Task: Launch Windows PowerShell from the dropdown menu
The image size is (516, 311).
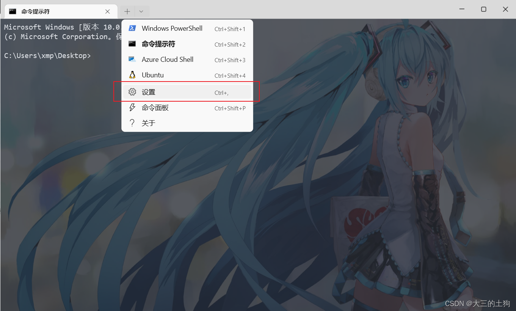Action: [x=172, y=28]
